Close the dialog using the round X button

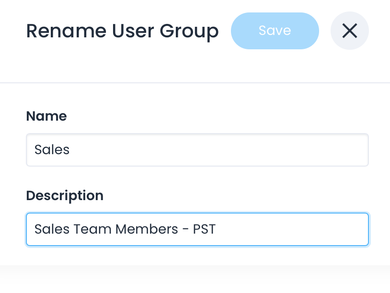350,31
